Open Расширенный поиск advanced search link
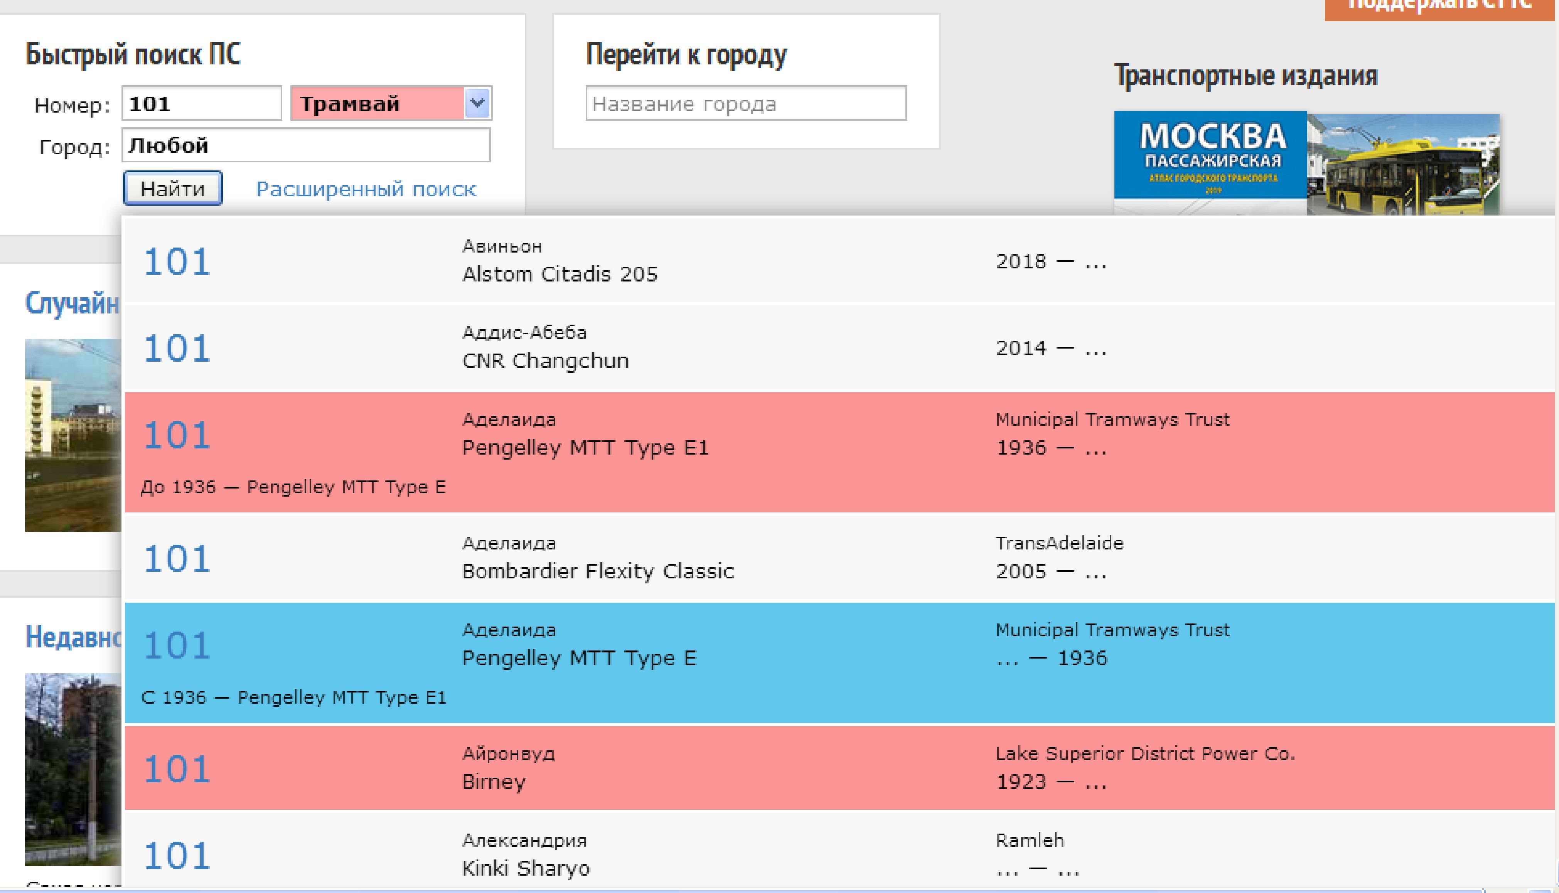1559x893 pixels. pyautogui.click(x=366, y=189)
